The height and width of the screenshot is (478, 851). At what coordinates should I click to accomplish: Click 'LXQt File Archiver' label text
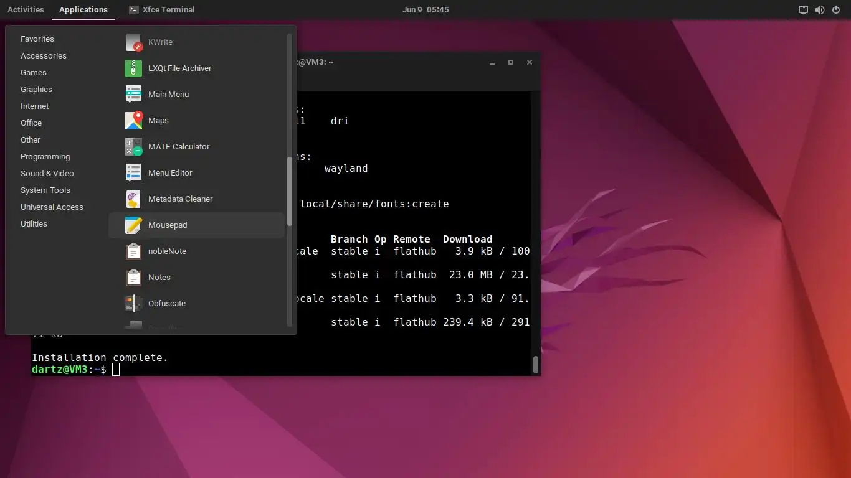(180, 68)
